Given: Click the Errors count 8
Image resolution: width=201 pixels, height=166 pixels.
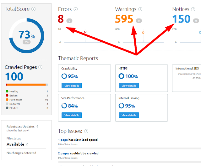Looking at the screenshot, I should 61,20.
